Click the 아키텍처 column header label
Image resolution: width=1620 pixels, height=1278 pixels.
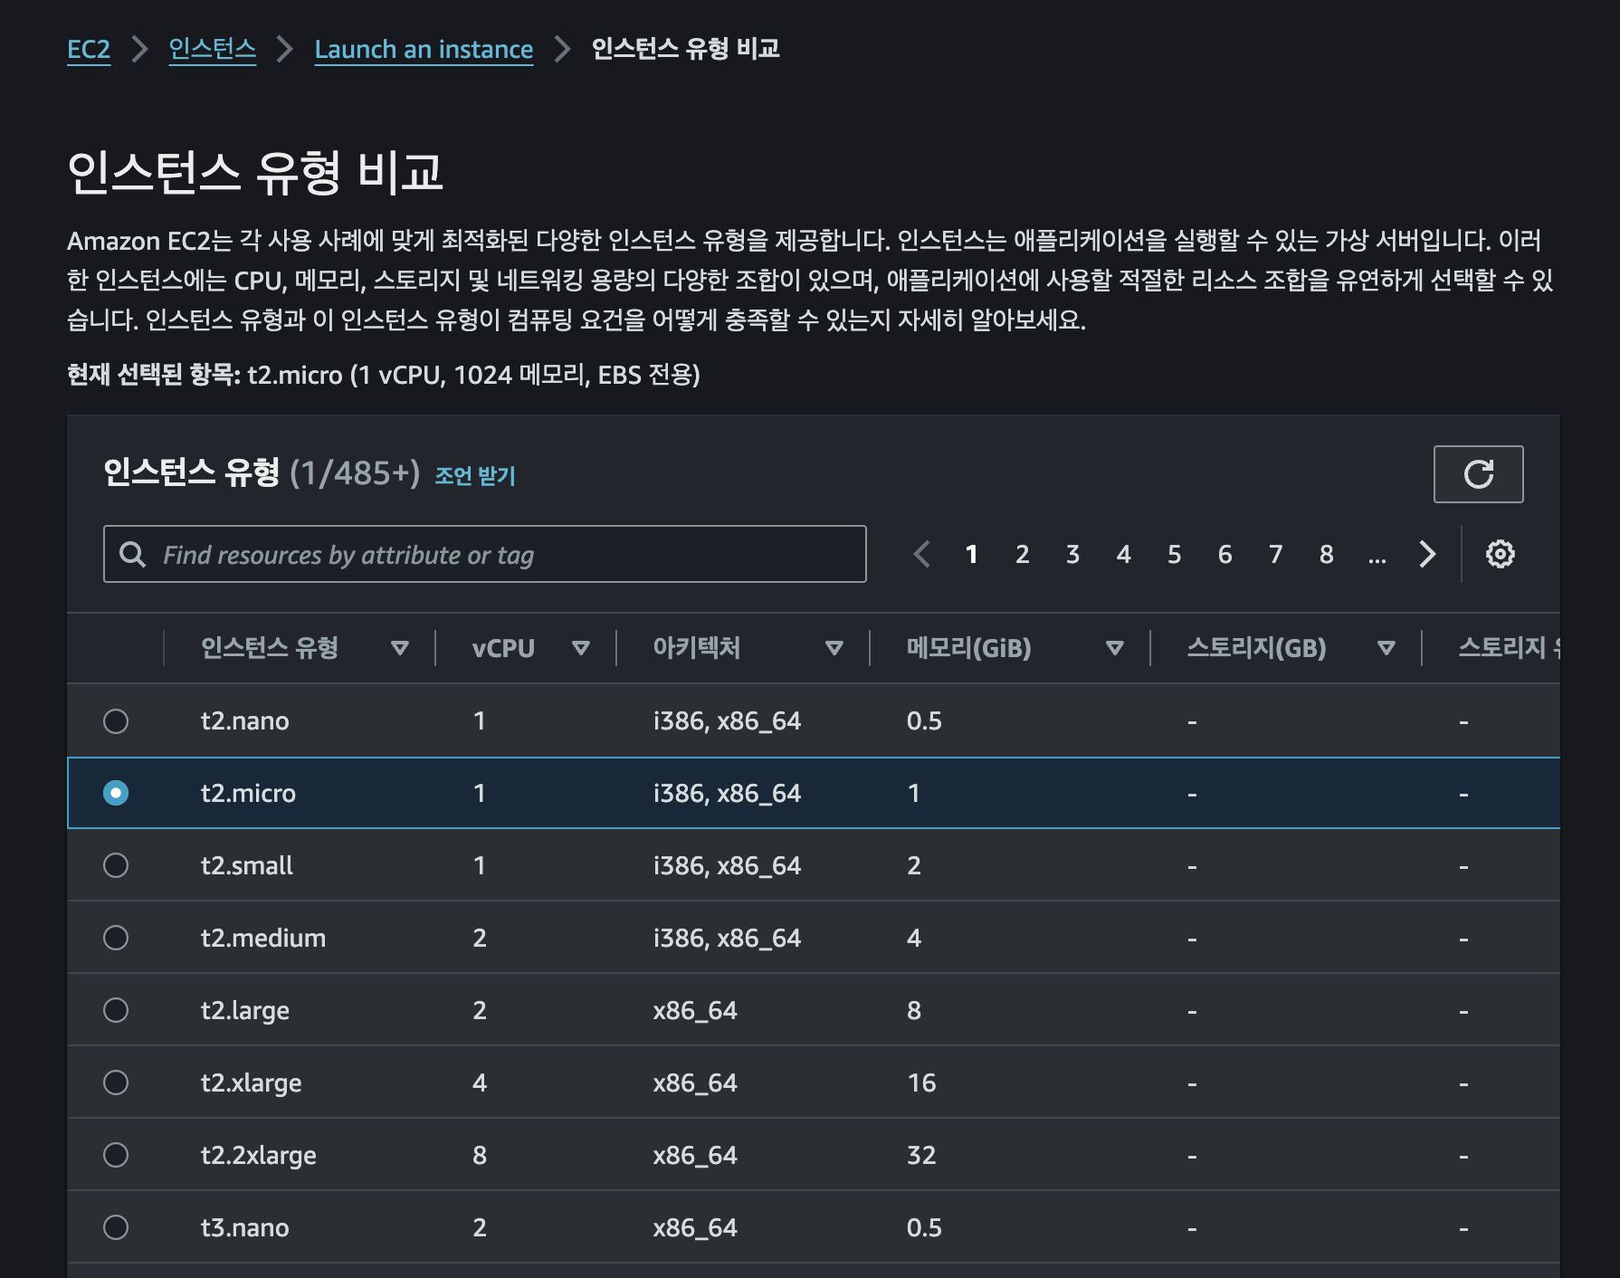click(x=697, y=648)
